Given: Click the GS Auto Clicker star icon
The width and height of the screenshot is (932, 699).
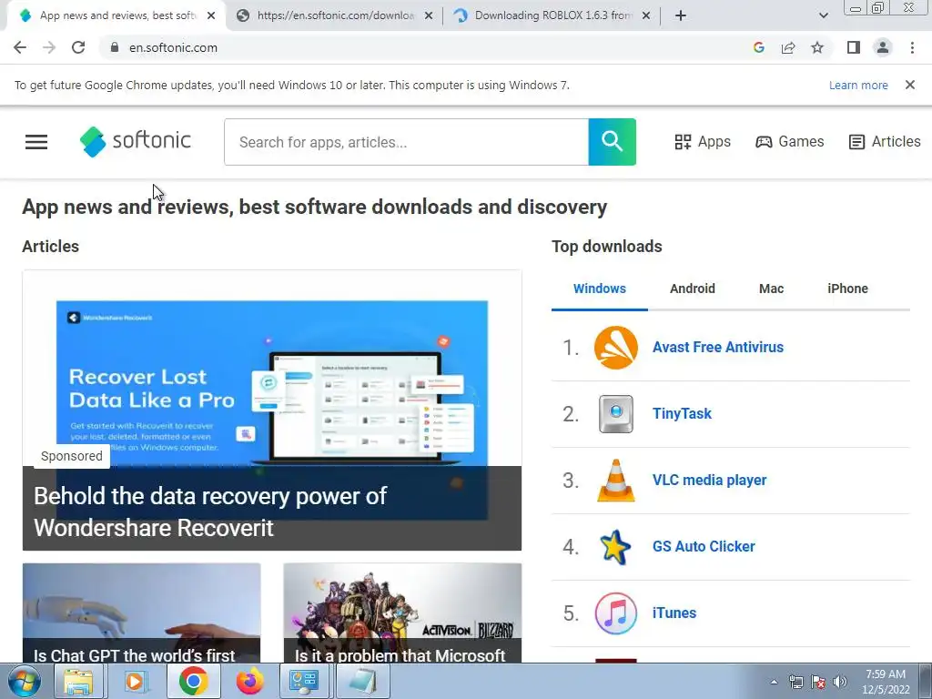Looking at the screenshot, I should 616,547.
